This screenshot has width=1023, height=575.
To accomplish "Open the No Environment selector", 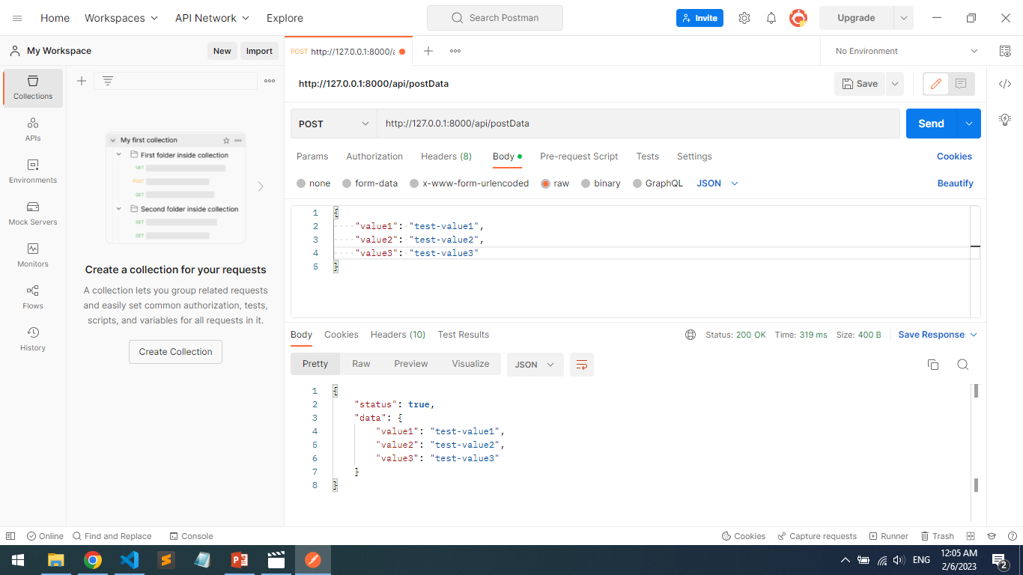I will [906, 51].
